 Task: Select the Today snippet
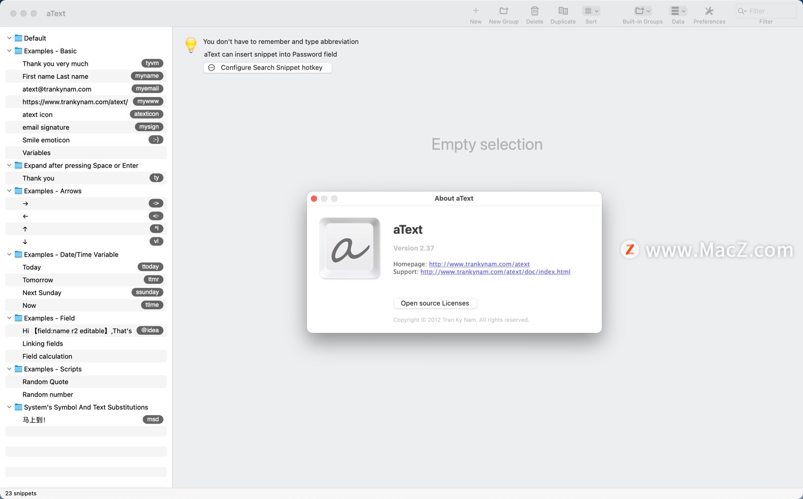[86, 267]
